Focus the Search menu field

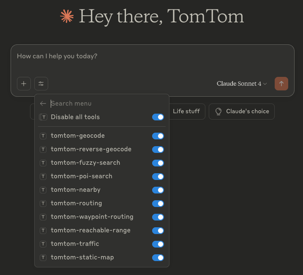107,103
